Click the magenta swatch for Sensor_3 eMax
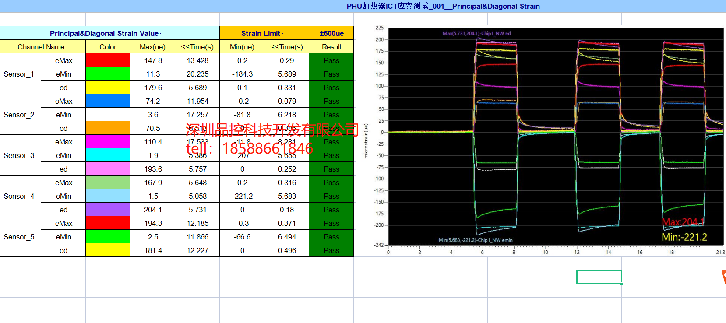726x323 pixels. pos(108,142)
